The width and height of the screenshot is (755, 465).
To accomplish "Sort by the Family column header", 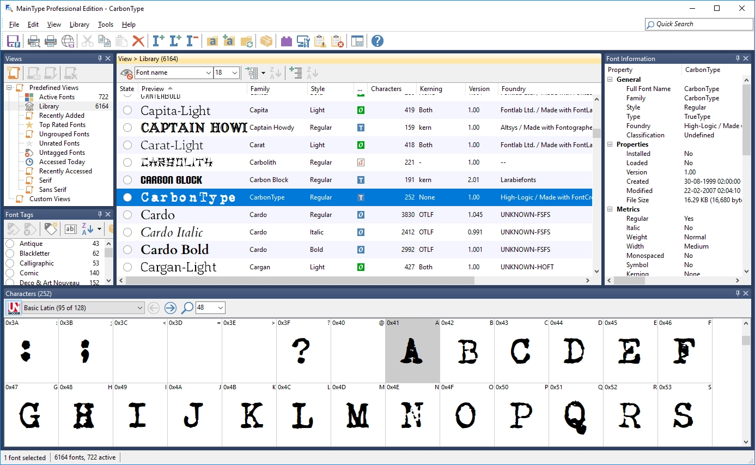I will 277,89.
